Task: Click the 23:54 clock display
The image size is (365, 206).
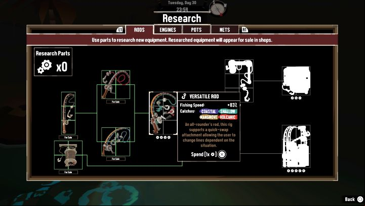Action: (182, 9)
